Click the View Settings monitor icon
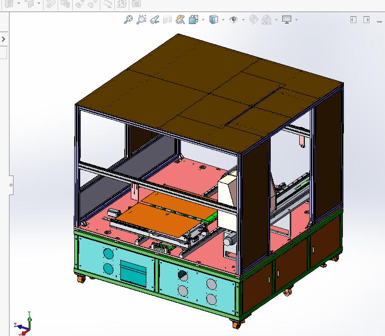Image resolution: width=385 pixels, height=336 pixels. point(287,20)
